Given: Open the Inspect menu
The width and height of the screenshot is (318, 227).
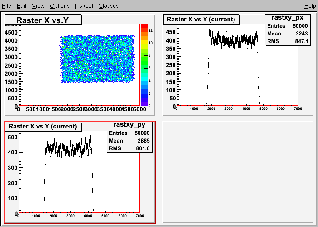Looking at the screenshot, I should [x=84, y=5].
